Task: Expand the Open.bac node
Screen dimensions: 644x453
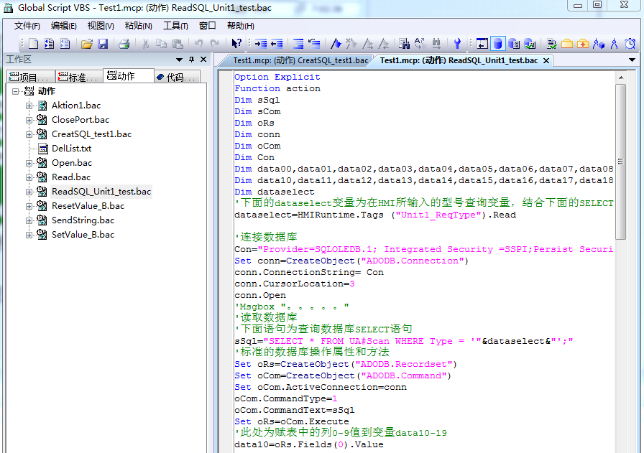Action: [29, 163]
